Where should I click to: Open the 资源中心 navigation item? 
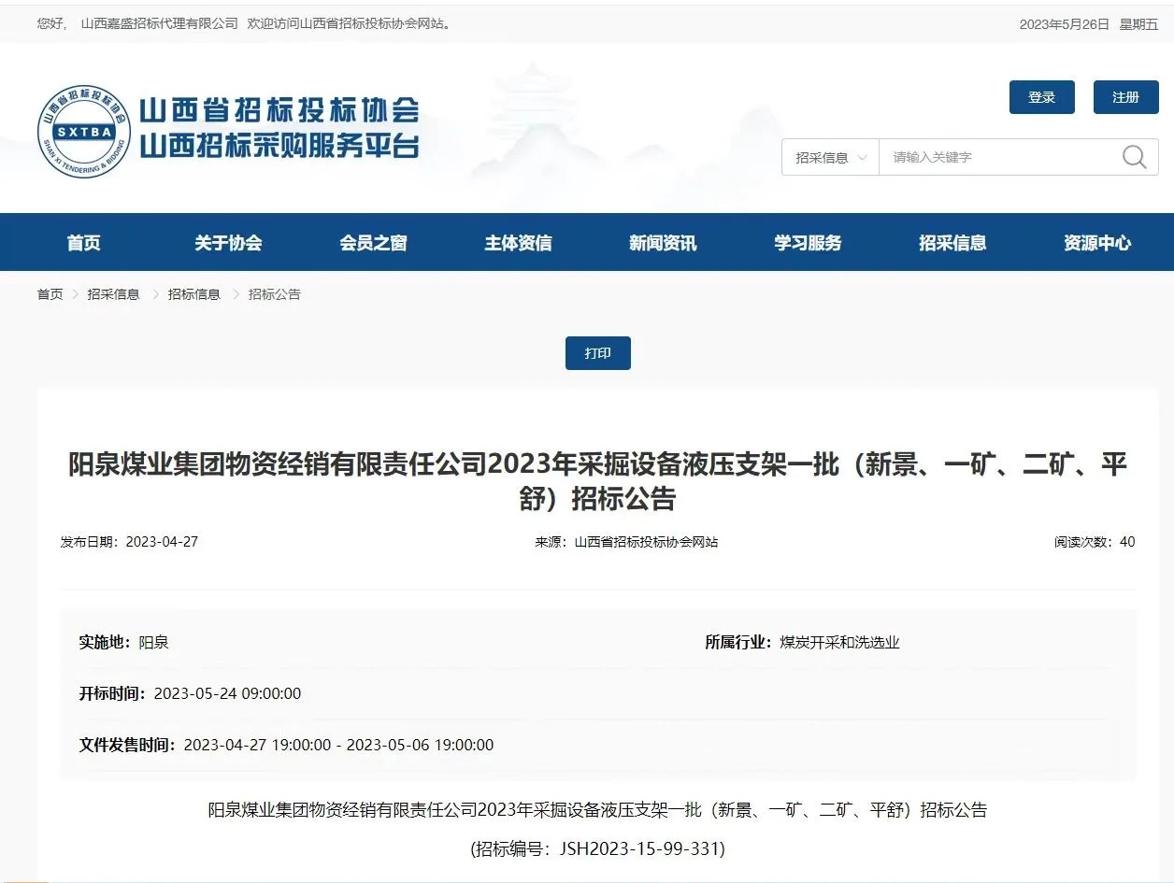click(x=1097, y=243)
